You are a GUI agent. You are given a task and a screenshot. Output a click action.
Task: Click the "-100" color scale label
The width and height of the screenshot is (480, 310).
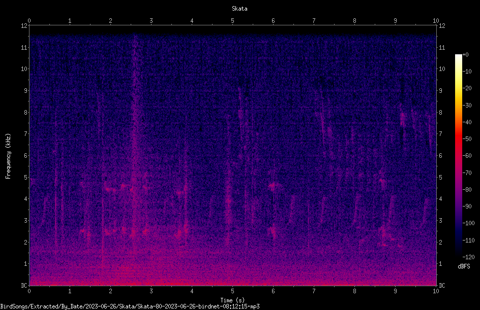coord(468,223)
